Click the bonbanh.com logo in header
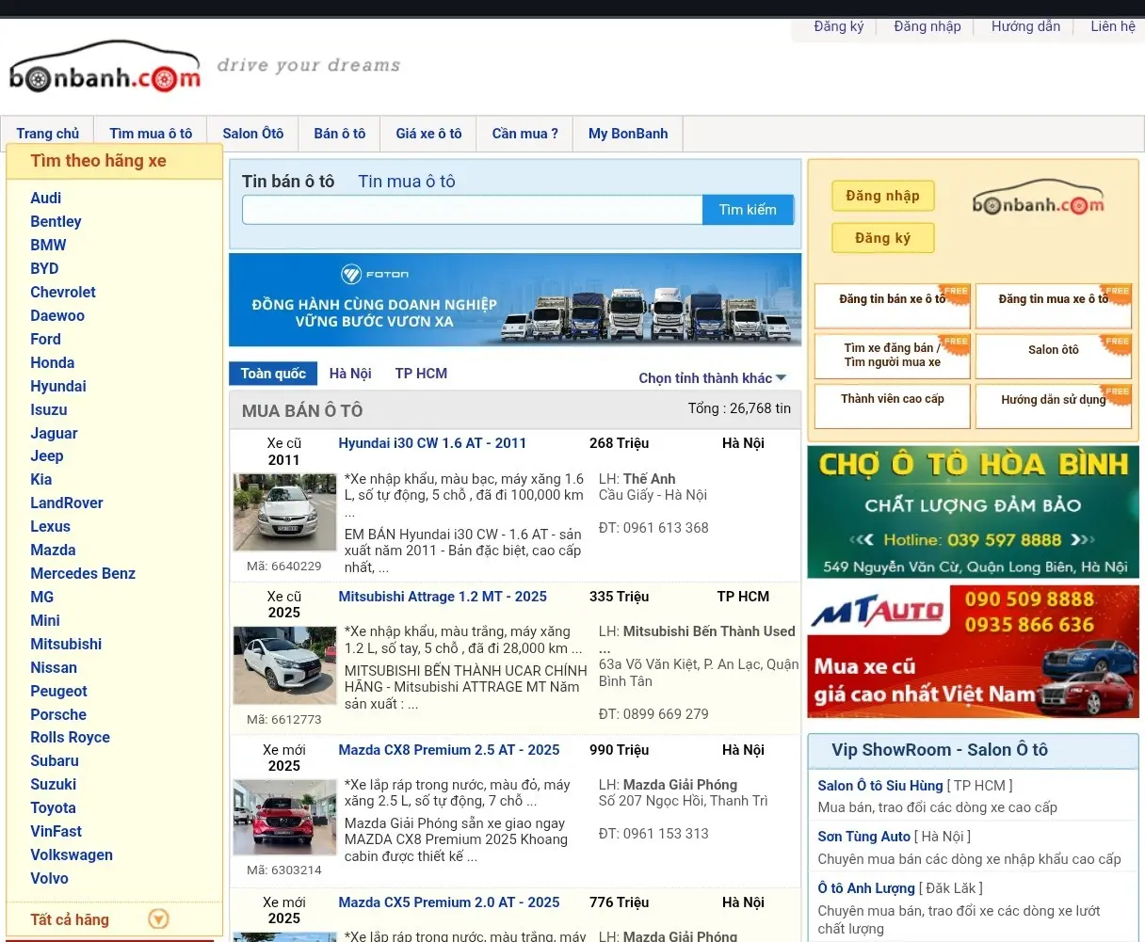1145x942 pixels. click(105, 68)
